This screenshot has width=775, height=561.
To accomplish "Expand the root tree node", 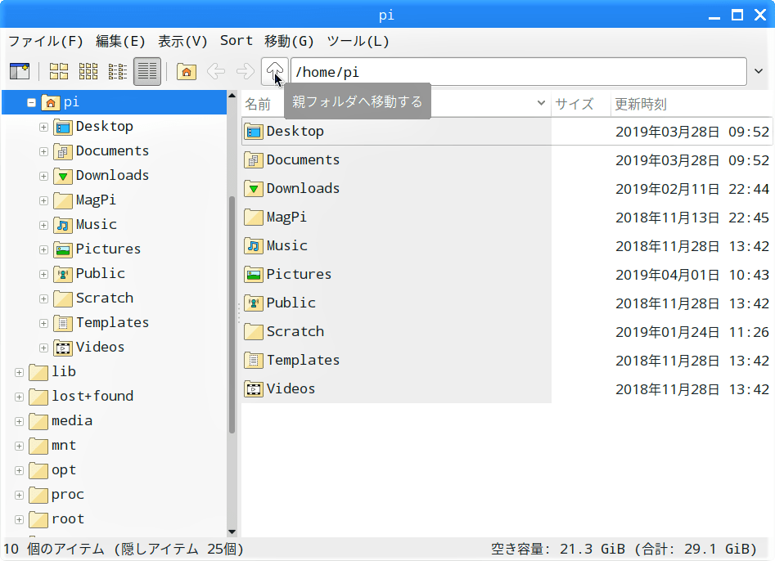I will pos(20,519).
